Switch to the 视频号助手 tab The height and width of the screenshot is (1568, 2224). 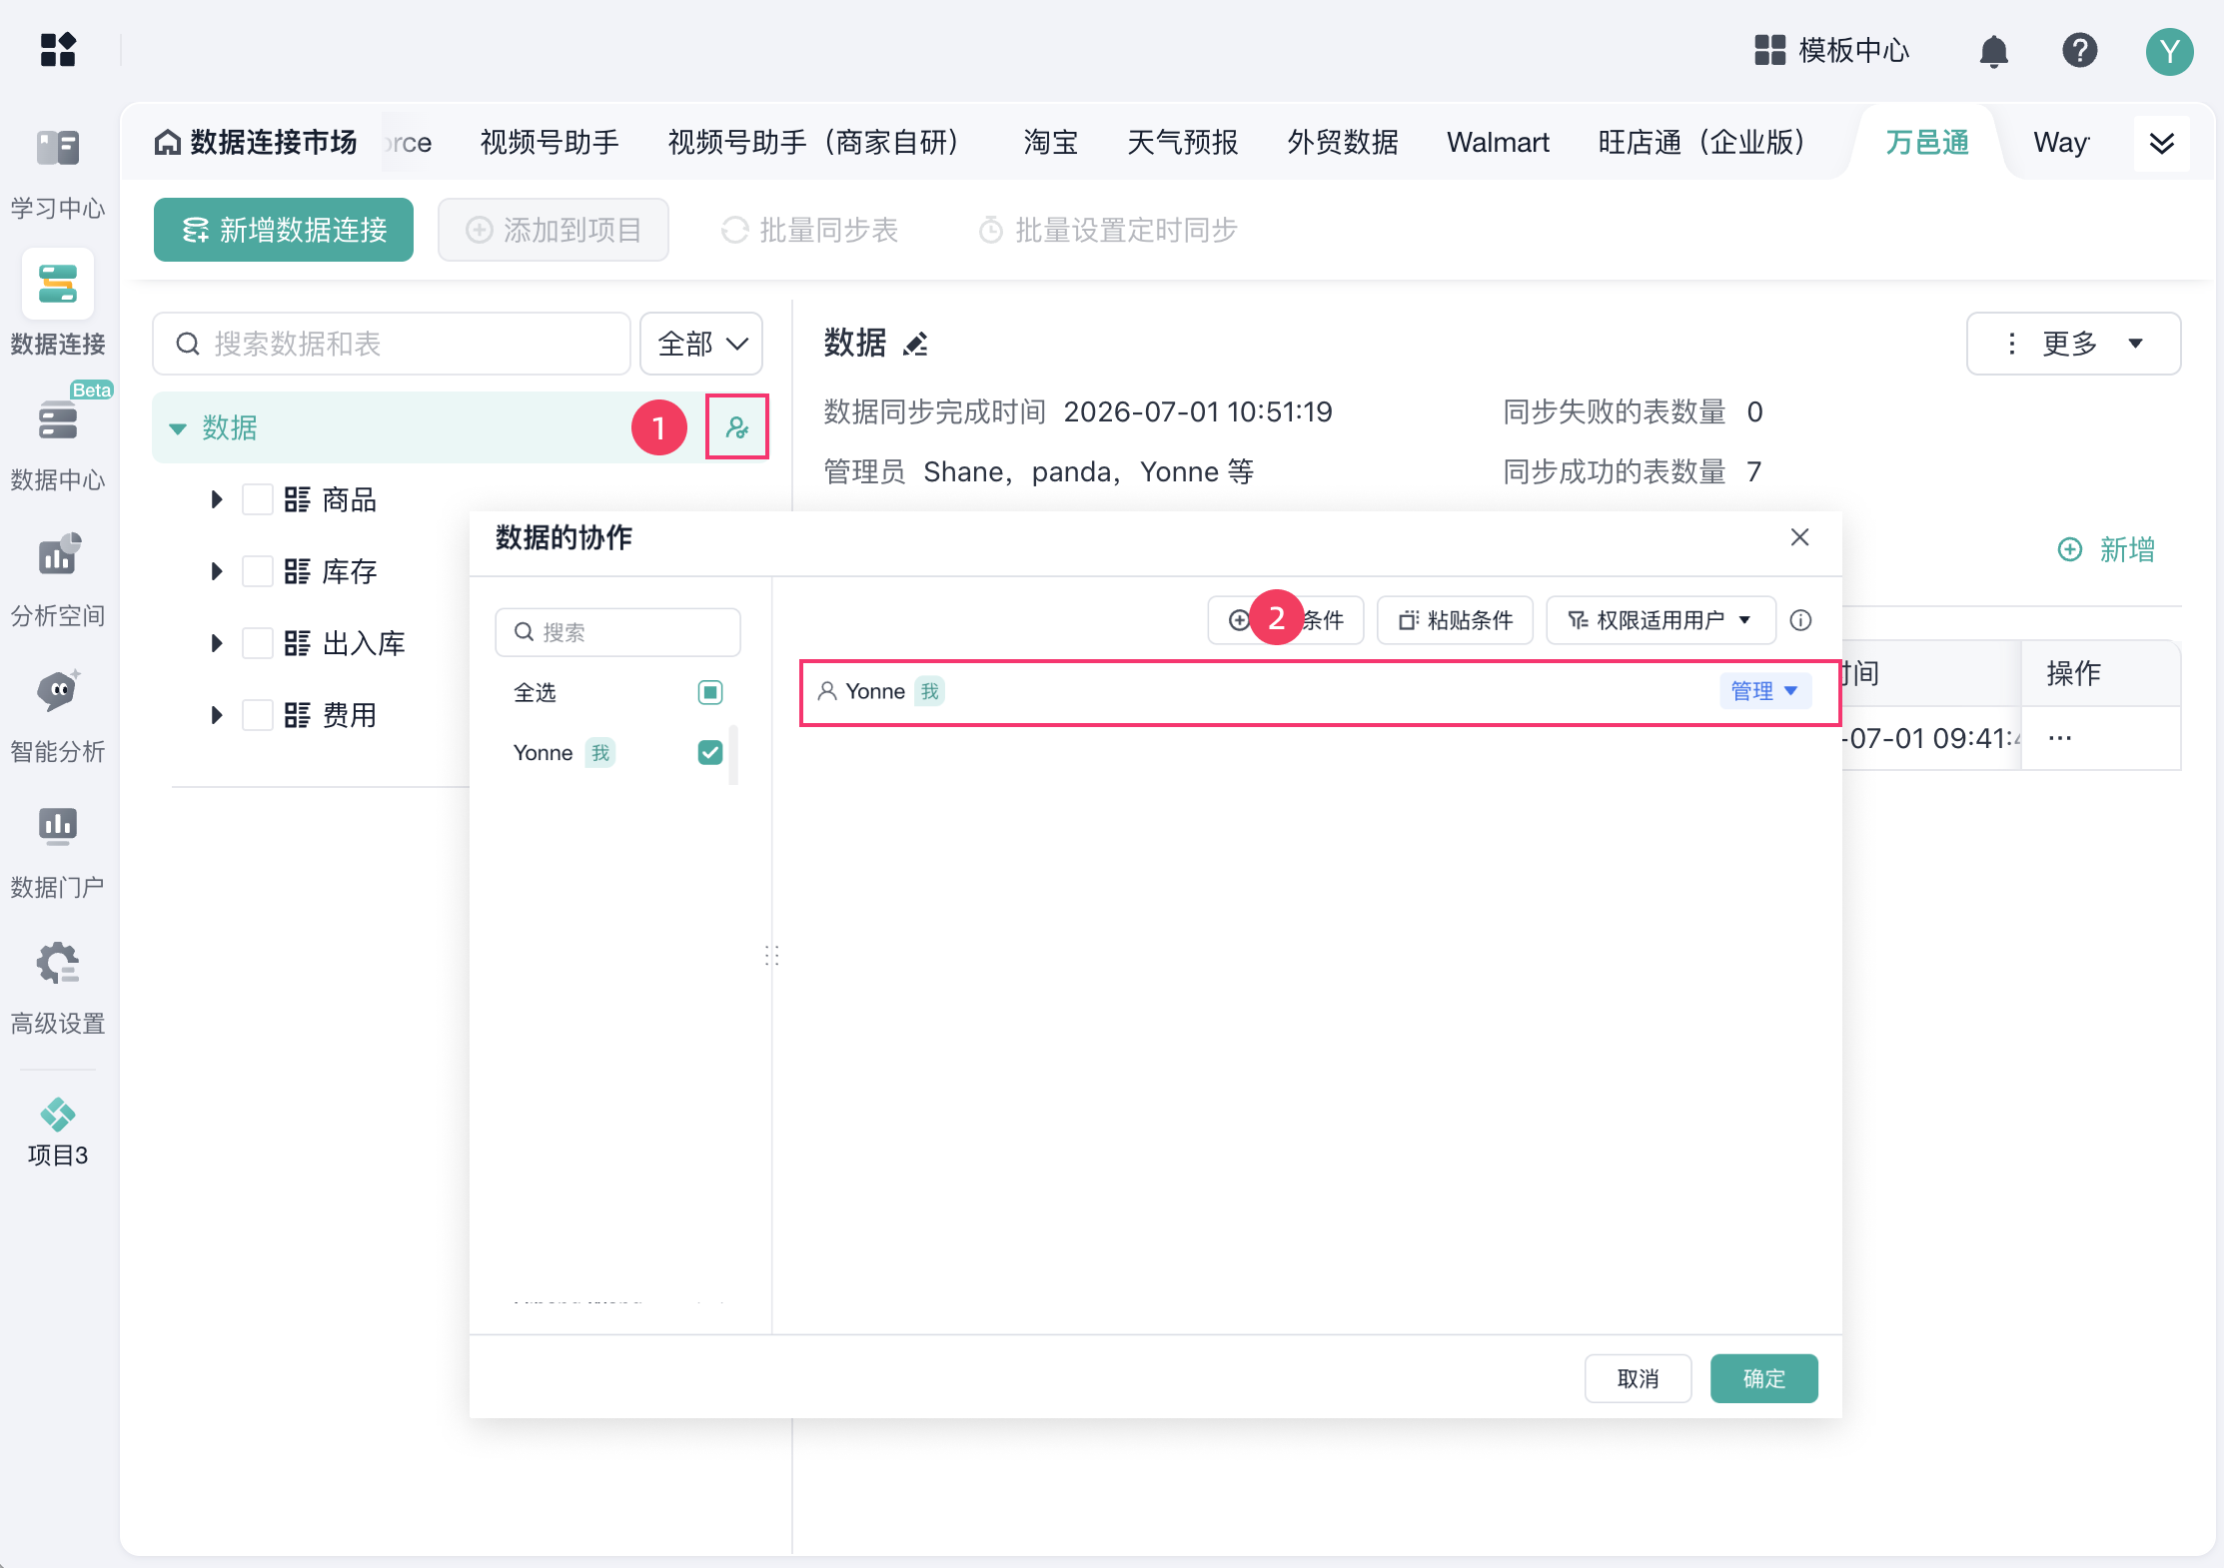[550, 142]
